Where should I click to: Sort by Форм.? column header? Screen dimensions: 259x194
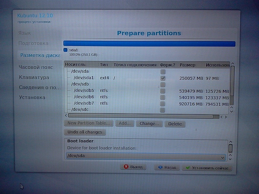[x=168, y=65]
